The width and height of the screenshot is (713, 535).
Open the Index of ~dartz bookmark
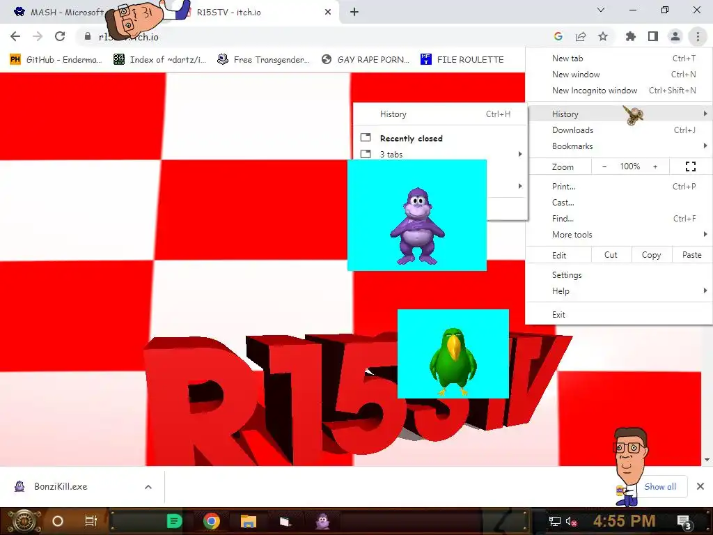(x=160, y=60)
